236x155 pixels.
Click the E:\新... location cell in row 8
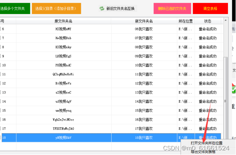[x=185, y=47]
